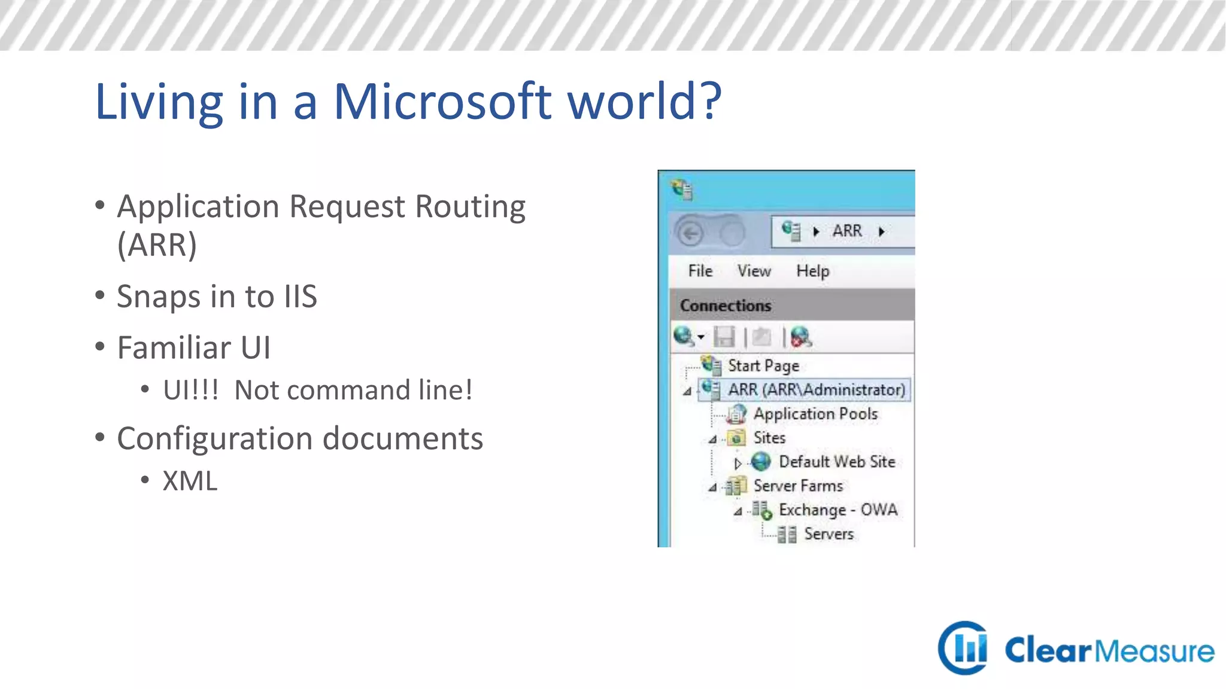This screenshot has width=1226, height=689.
Task: Click the Up folder toolbar icon
Action: point(761,337)
